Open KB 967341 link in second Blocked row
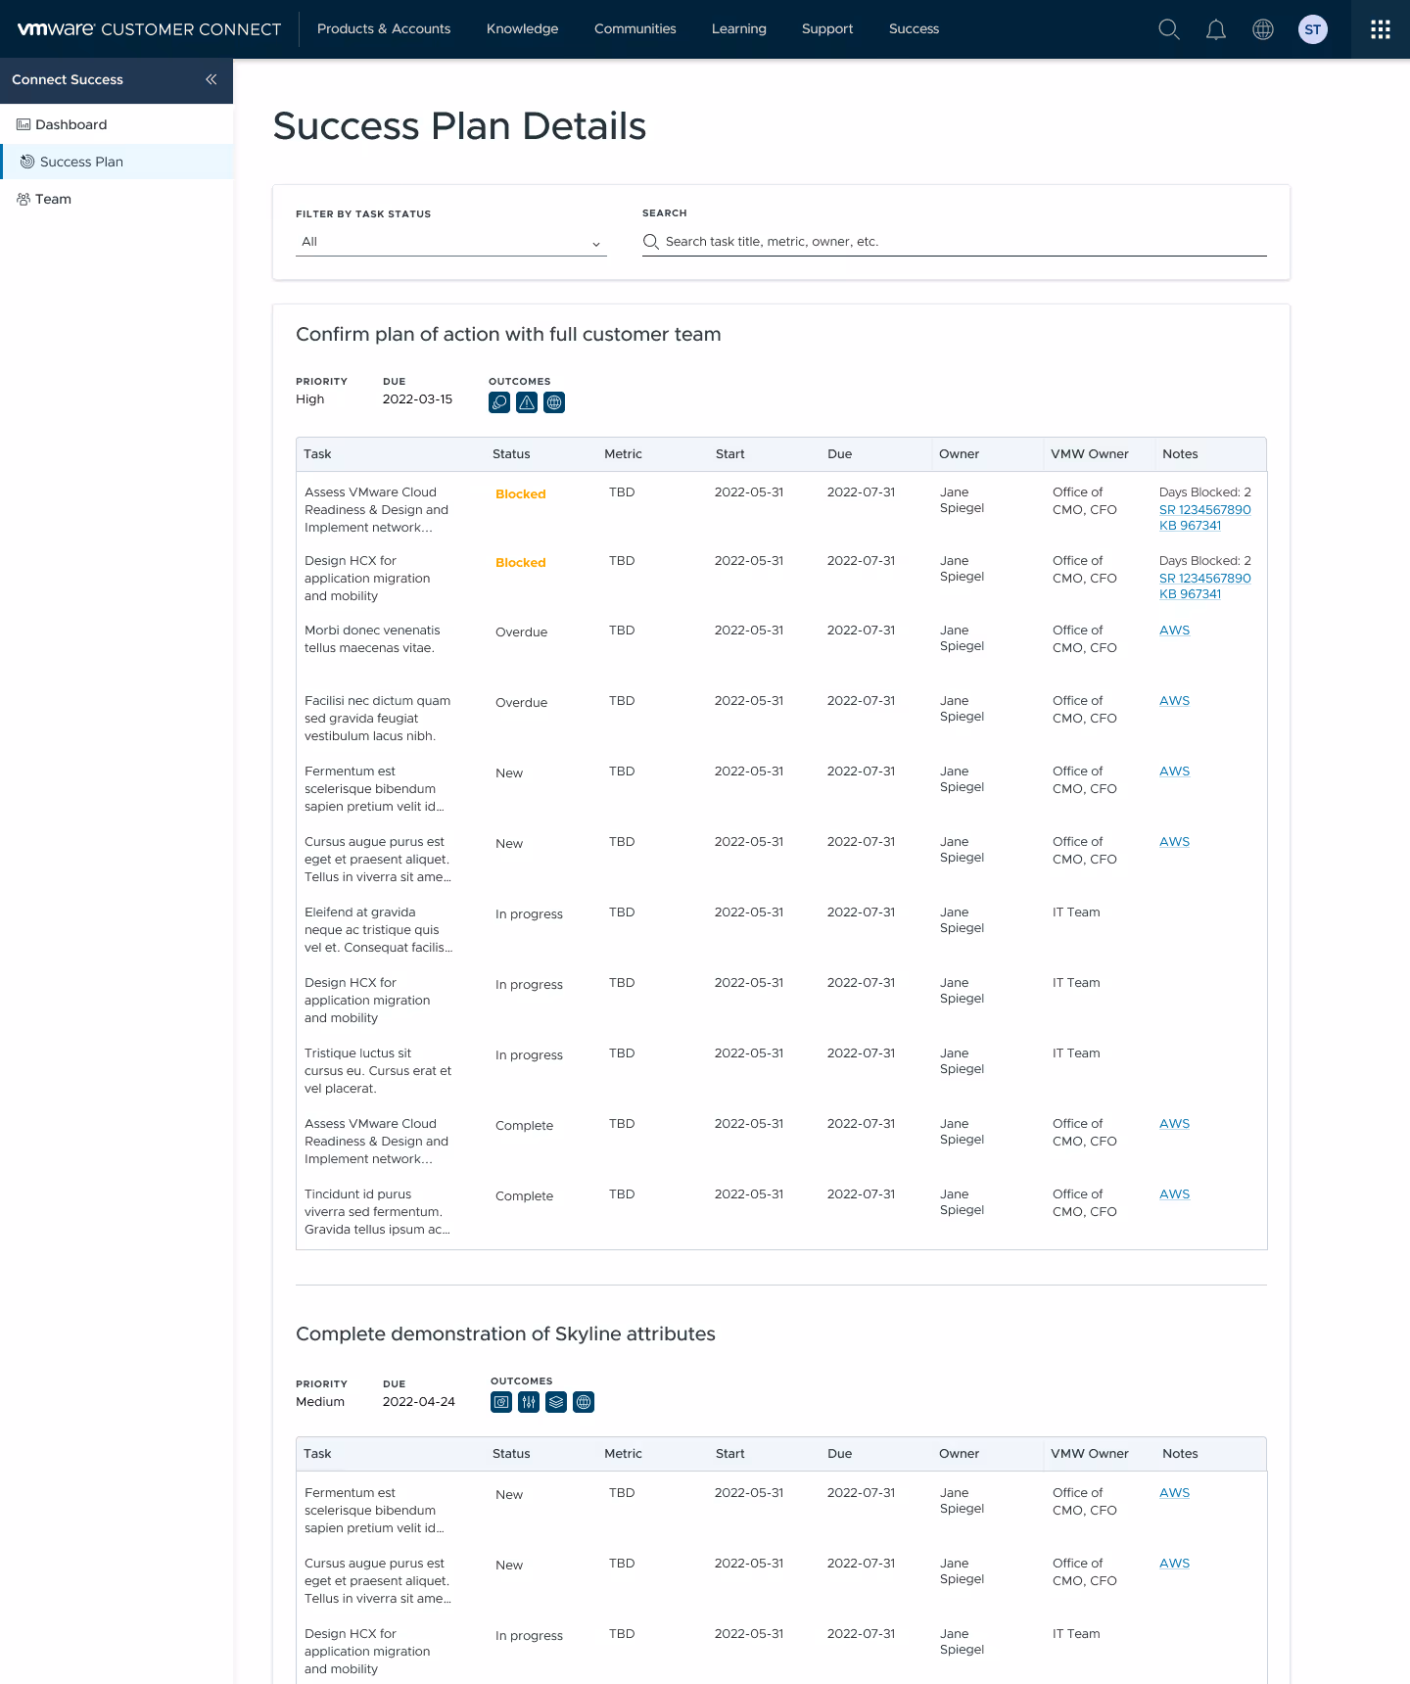The width and height of the screenshot is (1410, 1684). point(1190,594)
